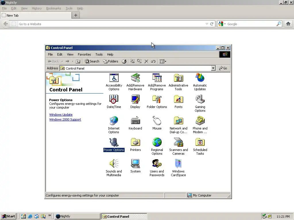Select the Folder Options icon
The width and height of the screenshot is (294, 220).
pos(157,99)
